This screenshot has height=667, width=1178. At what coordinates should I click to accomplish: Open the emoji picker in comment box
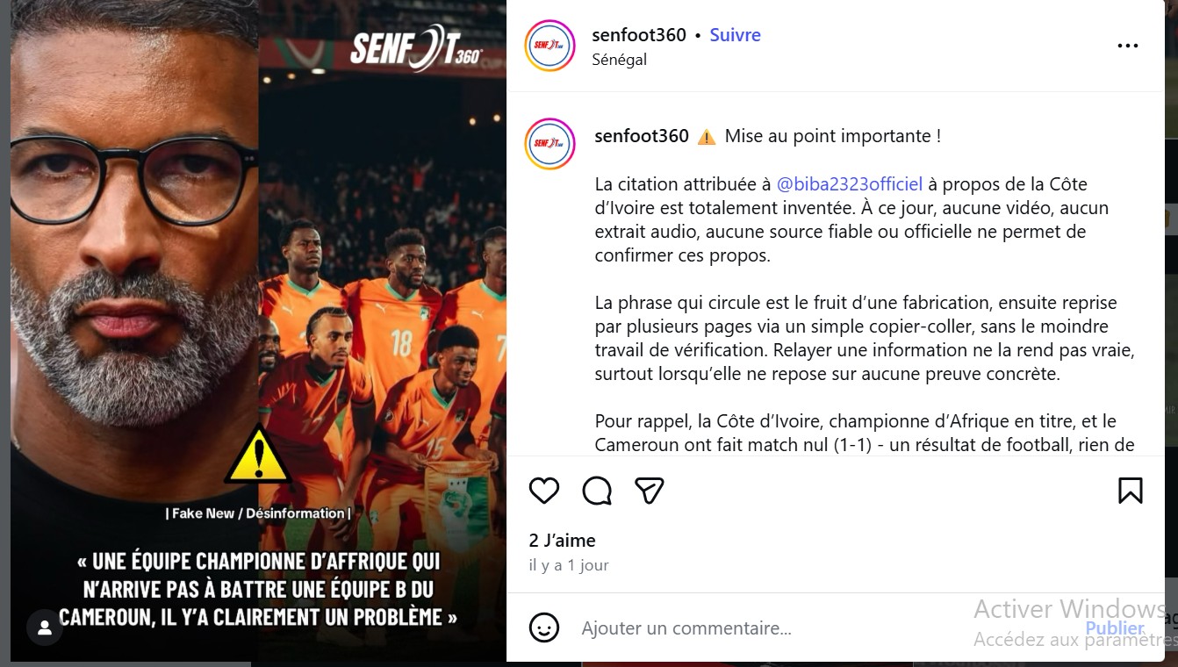(x=544, y=628)
